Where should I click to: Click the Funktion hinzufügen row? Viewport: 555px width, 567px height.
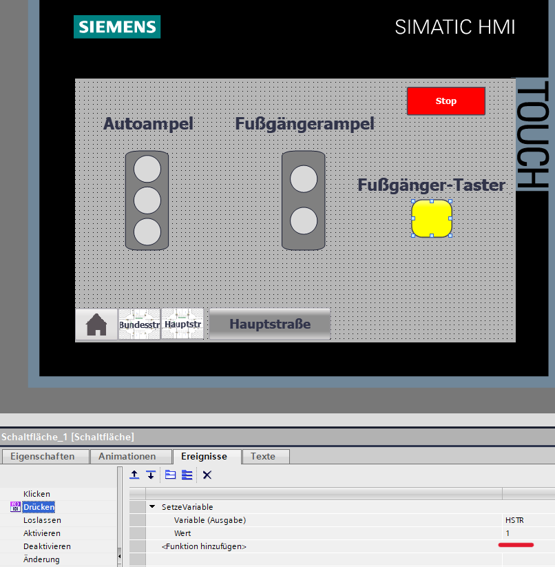click(204, 546)
